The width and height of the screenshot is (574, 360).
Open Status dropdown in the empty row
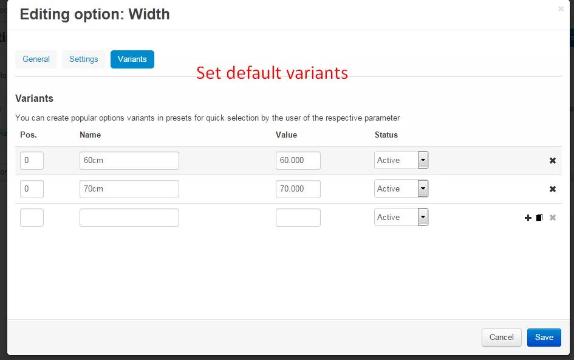point(401,218)
